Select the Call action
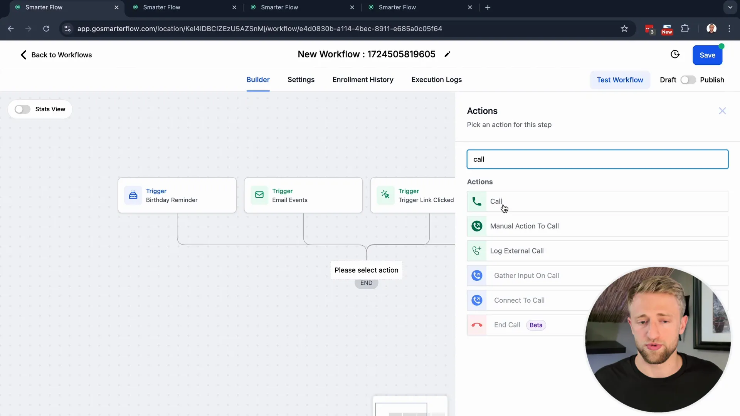 pos(597,201)
